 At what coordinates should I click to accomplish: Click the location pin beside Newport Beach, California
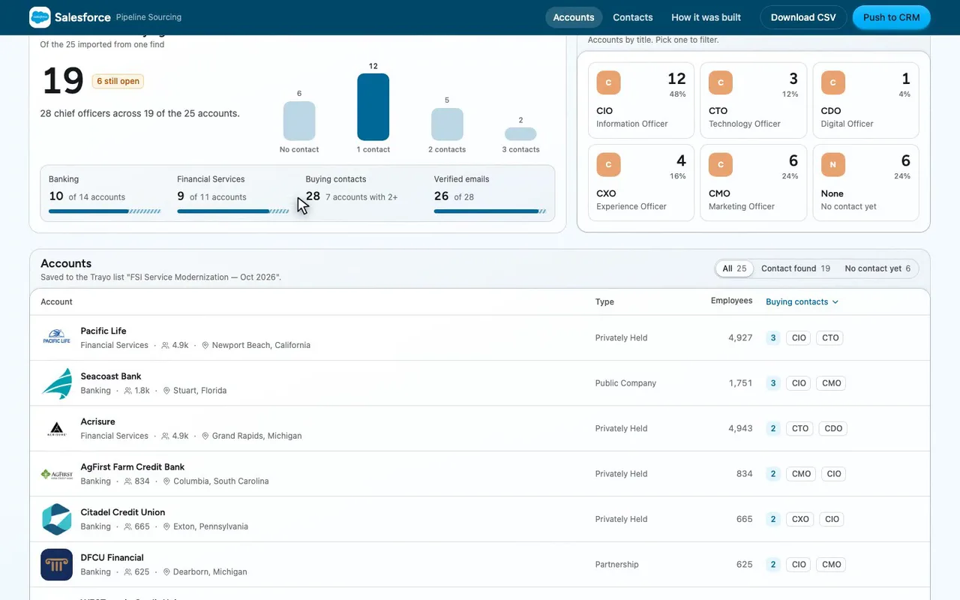click(205, 346)
